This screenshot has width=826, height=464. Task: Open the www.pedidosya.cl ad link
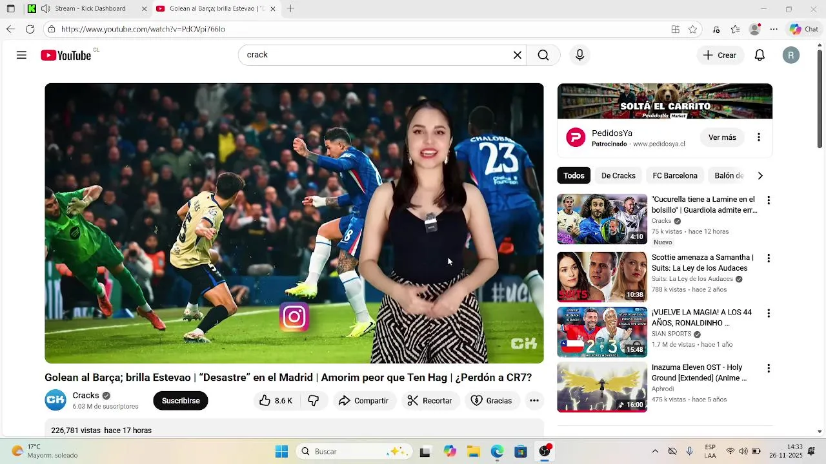coord(659,144)
